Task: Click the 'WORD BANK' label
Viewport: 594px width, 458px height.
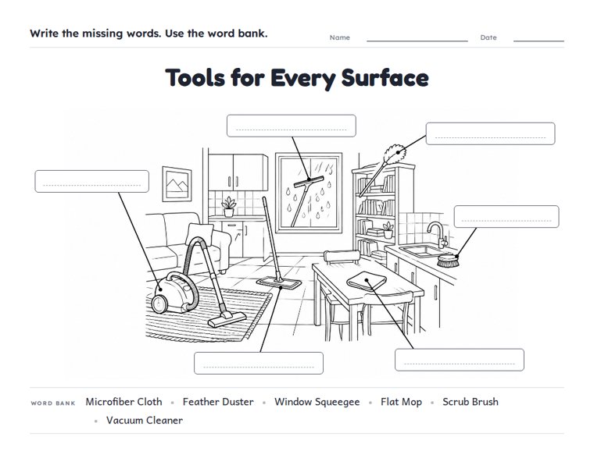Action: 53,403
